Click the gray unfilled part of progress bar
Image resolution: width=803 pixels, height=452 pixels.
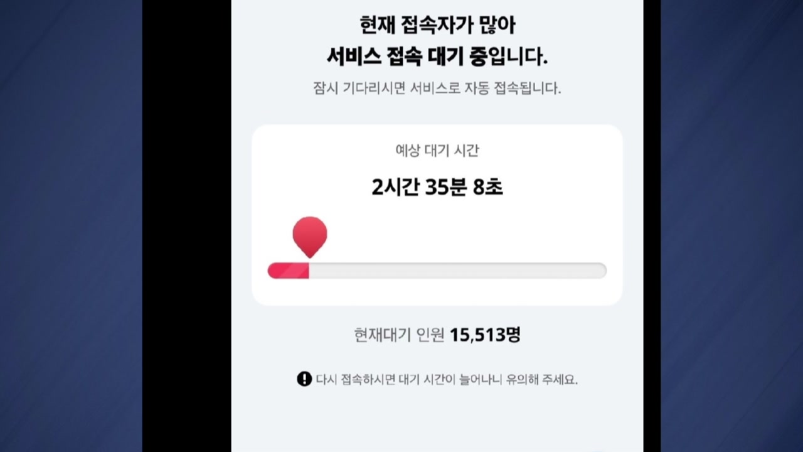coord(458,271)
